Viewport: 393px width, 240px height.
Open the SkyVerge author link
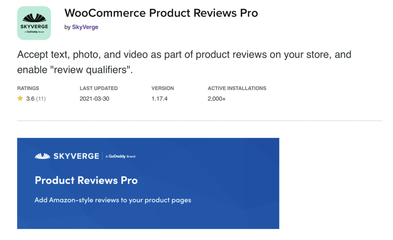pos(85,27)
